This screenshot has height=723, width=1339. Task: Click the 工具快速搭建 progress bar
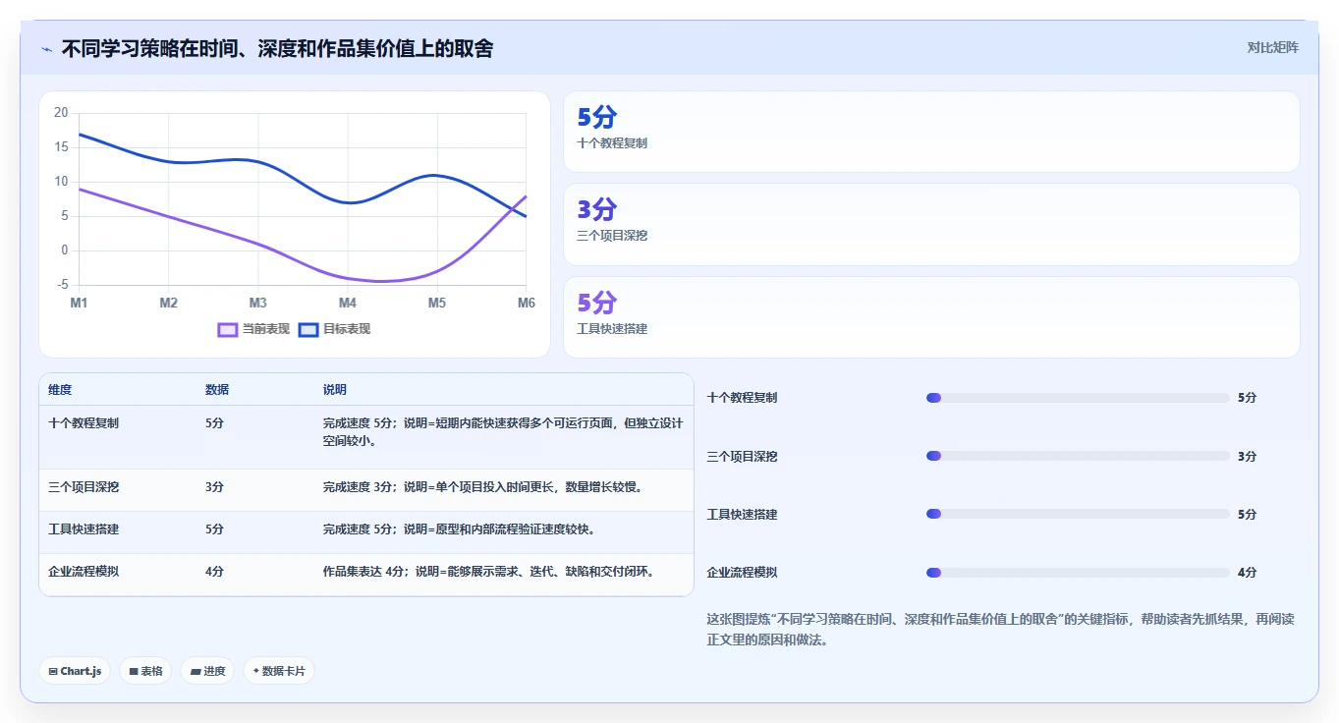click(x=1078, y=514)
